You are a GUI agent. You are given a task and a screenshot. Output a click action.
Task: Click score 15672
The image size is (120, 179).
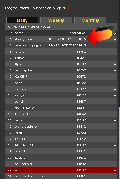(x=81, y=77)
